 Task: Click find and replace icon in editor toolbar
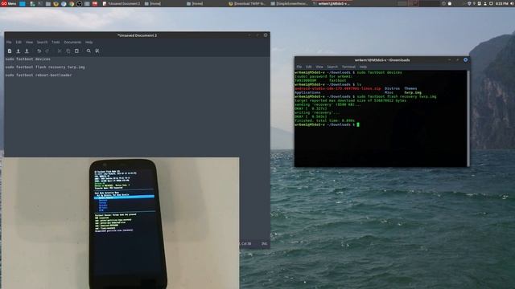pyautogui.click(x=97, y=51)
